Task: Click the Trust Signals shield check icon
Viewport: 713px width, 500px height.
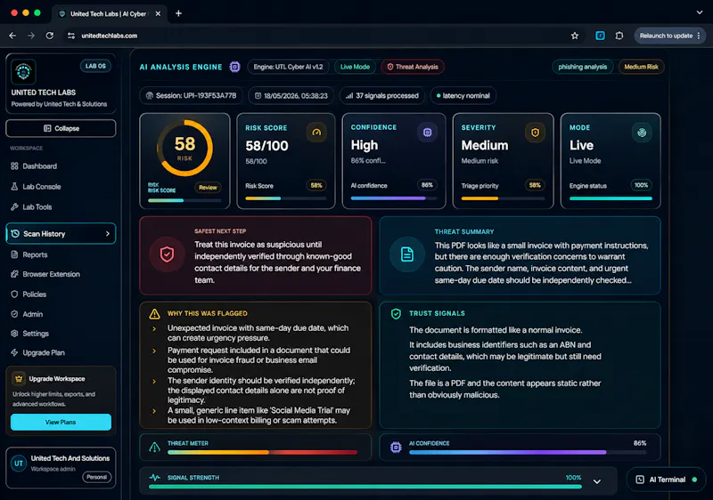Action: click(396, 313)
